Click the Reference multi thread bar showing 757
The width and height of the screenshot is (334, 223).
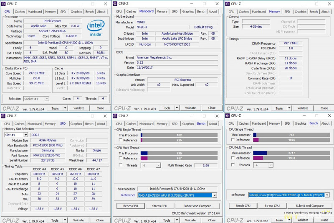179,158
